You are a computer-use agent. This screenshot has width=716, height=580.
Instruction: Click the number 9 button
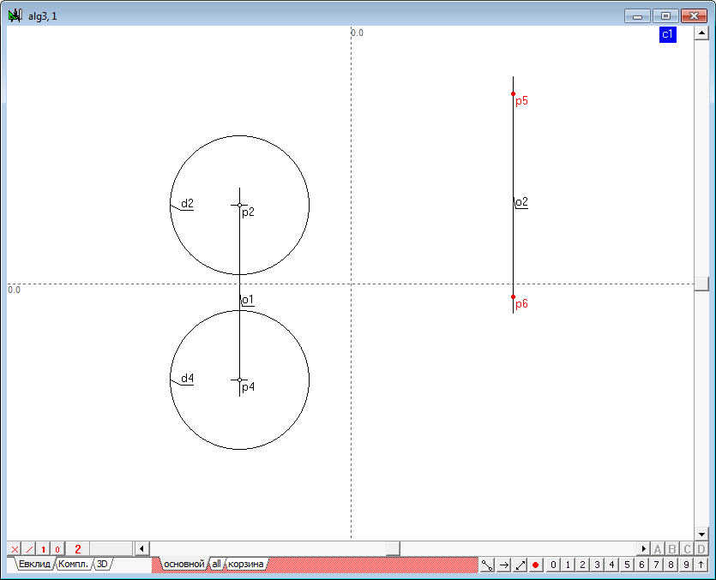pyautogui.click(x=686, y=565)
